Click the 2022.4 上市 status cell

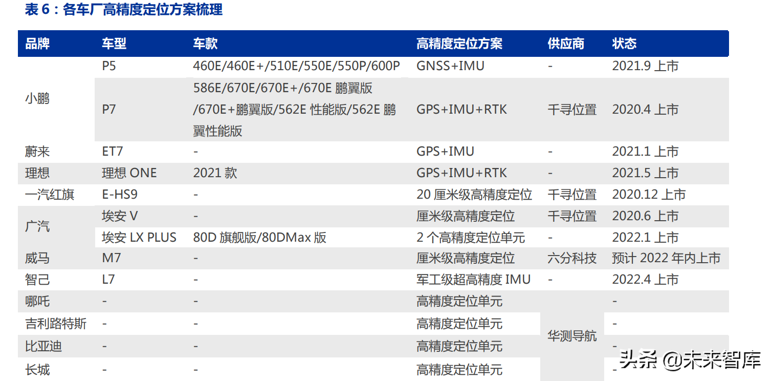645,280
